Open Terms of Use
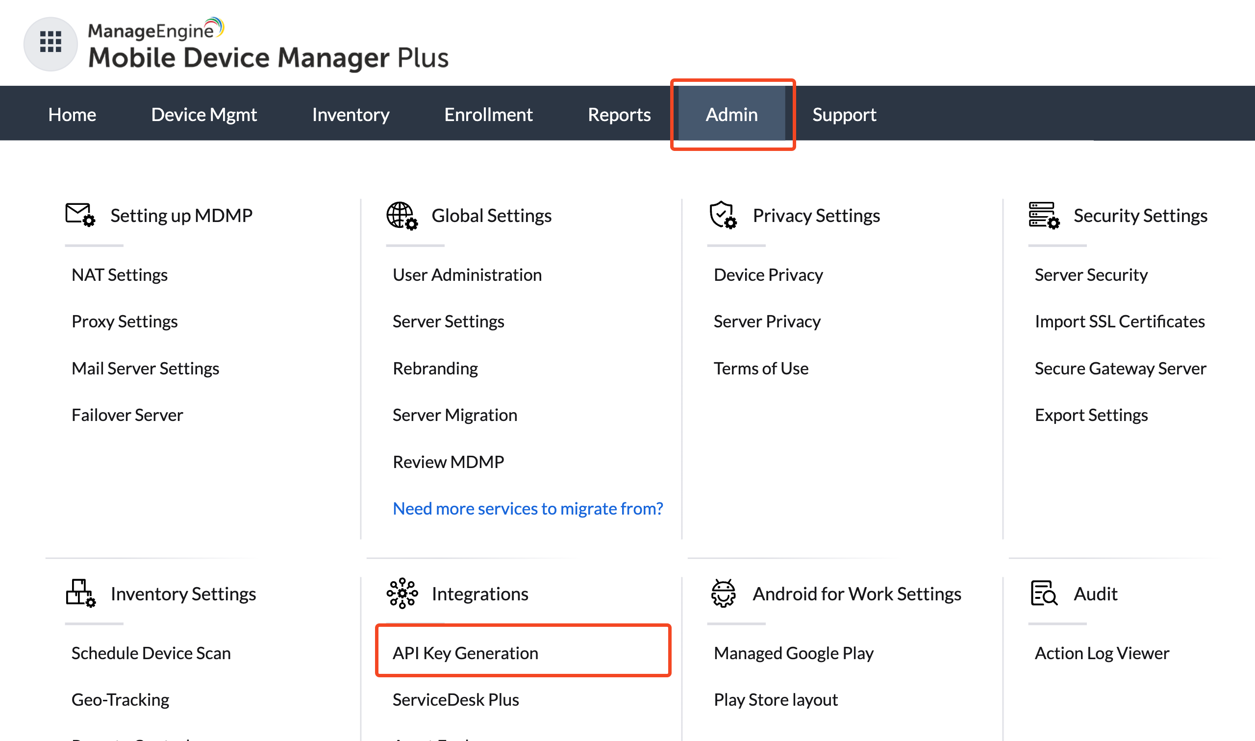 tap(760, 368)
